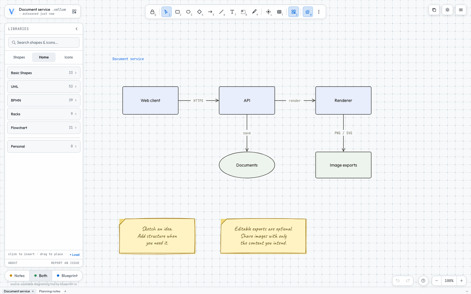Select the Line tool
Viewport: 471px width, 294px height.
tap(221, 12)
